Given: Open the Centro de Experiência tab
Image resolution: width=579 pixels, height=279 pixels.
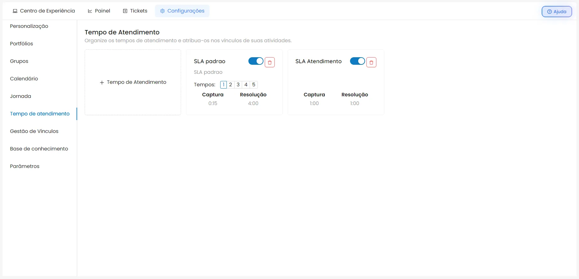Looking at the screenshot, I should [44, 11].
